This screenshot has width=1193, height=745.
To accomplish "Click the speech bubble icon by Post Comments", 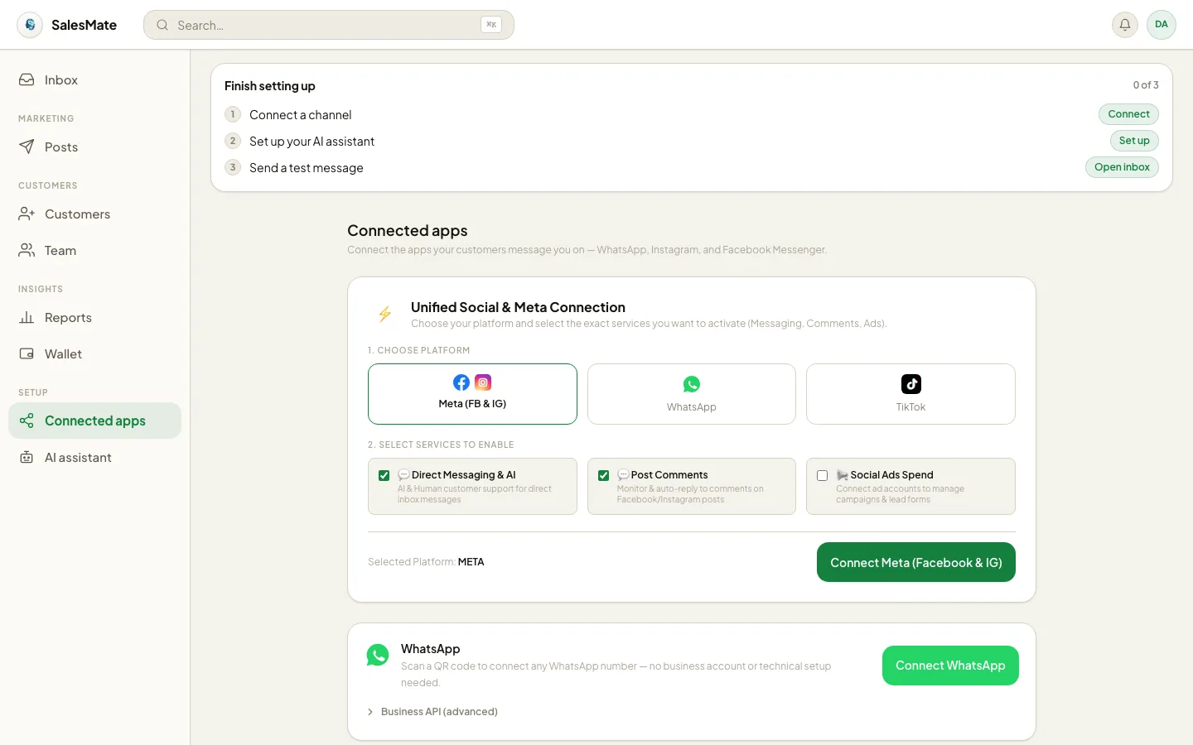I will coord(623,475).
